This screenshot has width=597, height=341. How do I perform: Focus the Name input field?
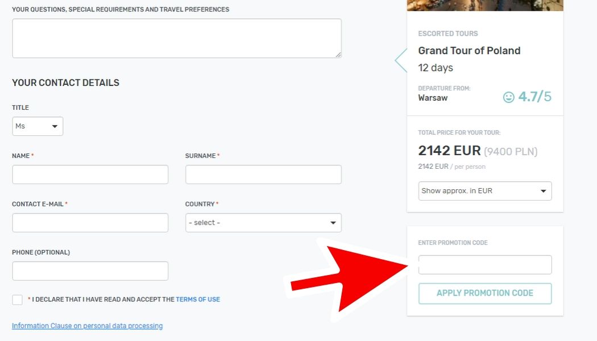pyautogui.click(x=90, y=174)
